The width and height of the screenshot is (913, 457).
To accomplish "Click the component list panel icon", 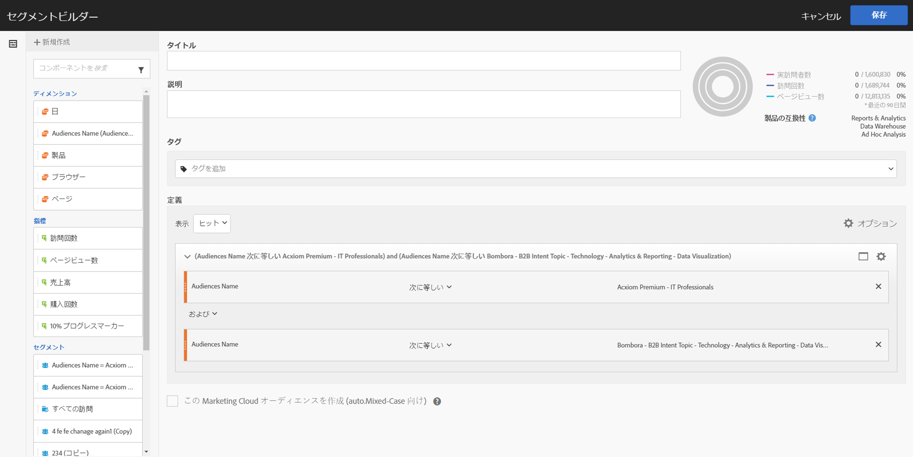I will [13, 44].
